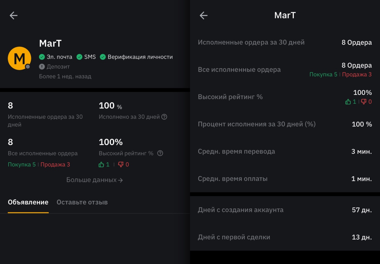The width and height of the screenshot is (380, 264).
Task: Open help icon beside high rating percent
Action: [160, 153]
